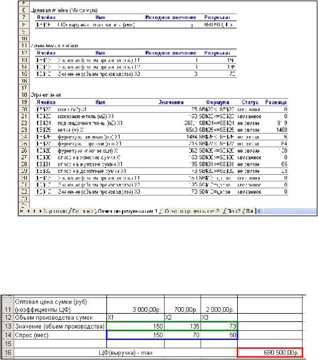This screenshot has width=318, height=360.
Task: Click the Имя header in row 19
Action: click(100, 102)
